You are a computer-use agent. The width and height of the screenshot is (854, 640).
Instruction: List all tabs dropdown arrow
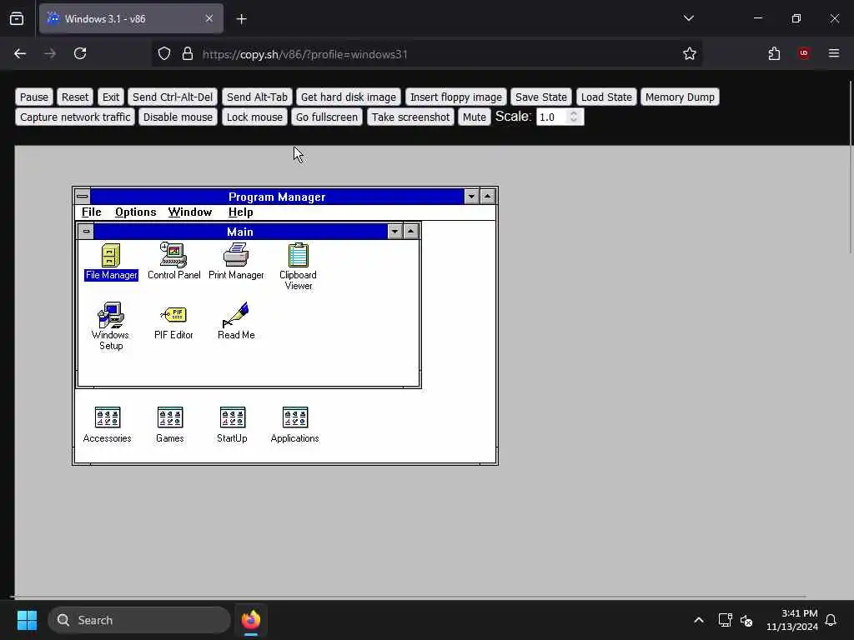688,18
